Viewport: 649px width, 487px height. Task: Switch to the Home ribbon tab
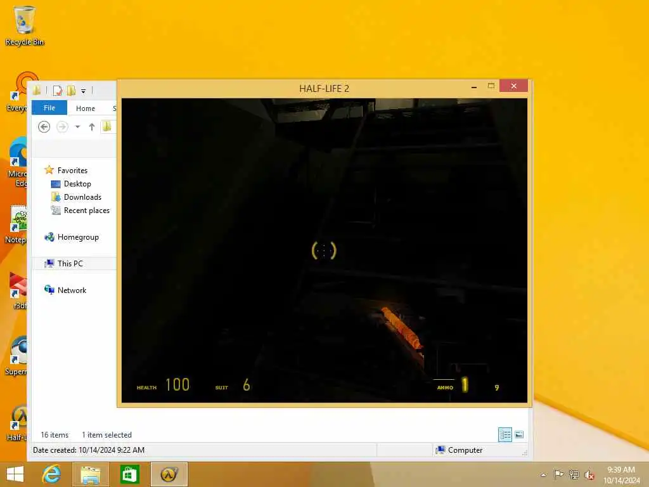(x=86, y=108)
